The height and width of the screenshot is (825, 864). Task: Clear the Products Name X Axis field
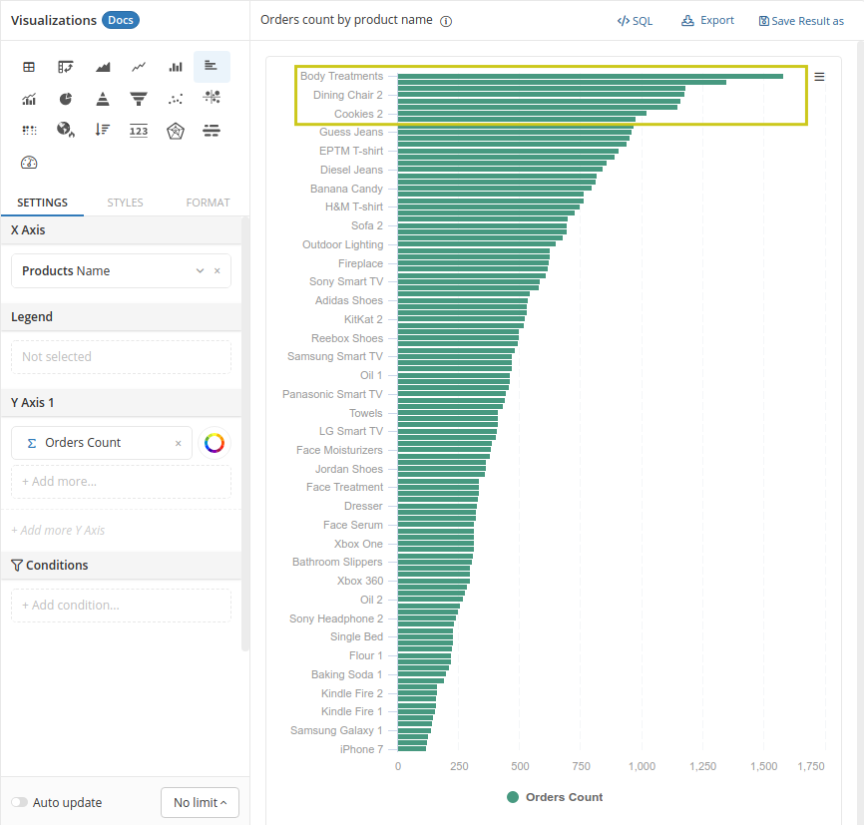[217, 270]
